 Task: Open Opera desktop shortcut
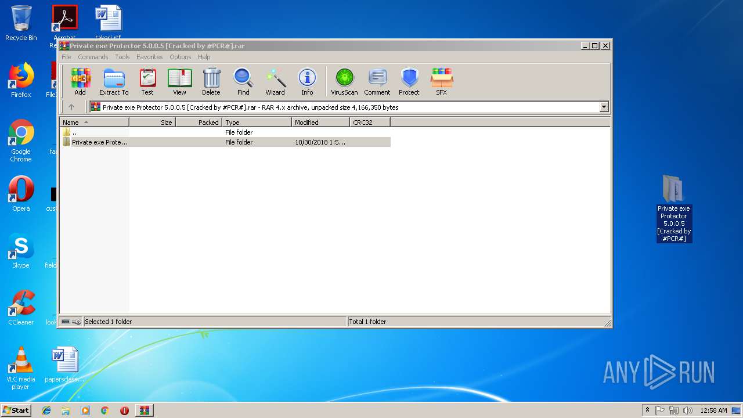tap(21, 193)
